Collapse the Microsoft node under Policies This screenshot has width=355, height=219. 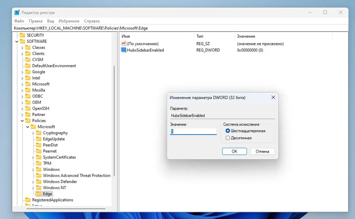point(28,127)
